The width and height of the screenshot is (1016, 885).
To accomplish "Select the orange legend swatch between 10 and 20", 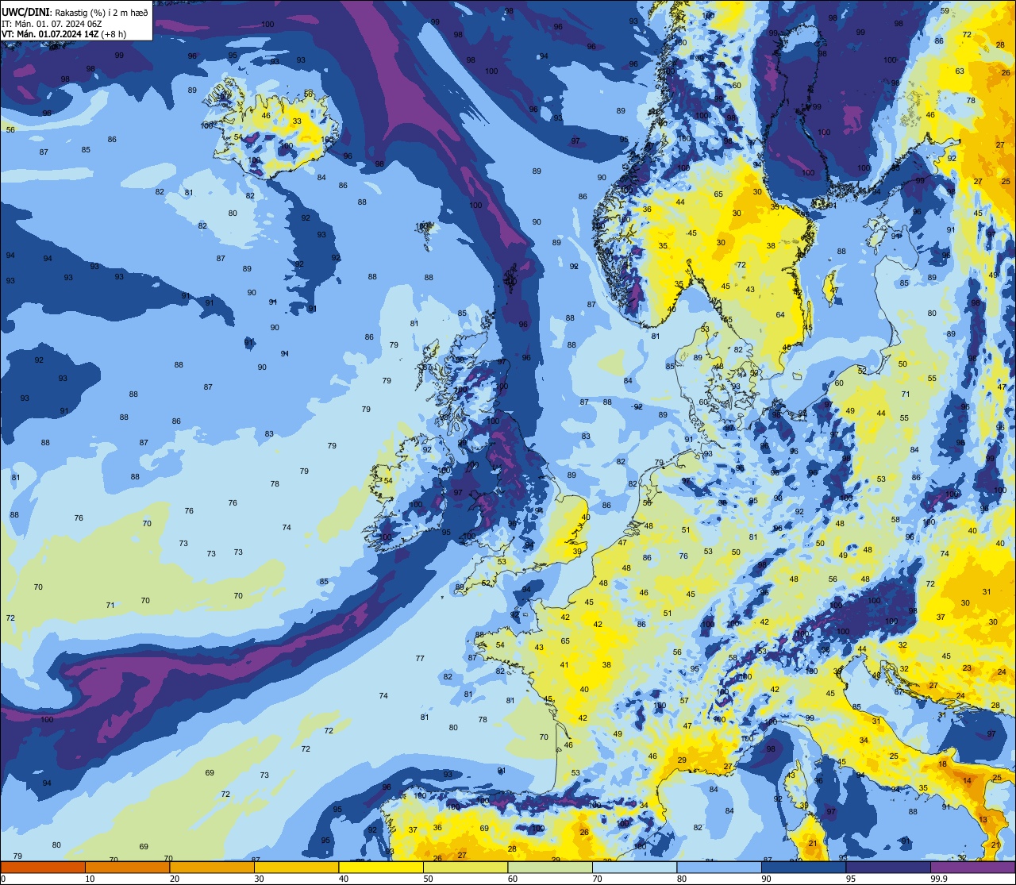I will click(127, 867).
